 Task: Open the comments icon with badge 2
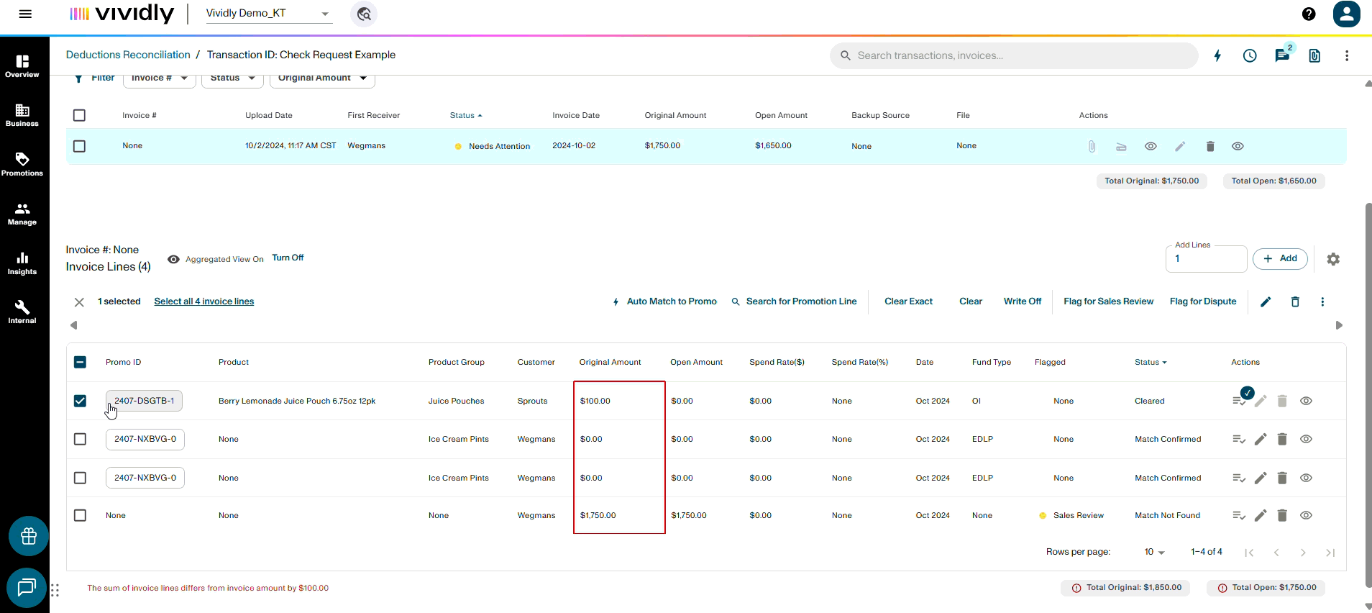click(x=1282, y=55)
